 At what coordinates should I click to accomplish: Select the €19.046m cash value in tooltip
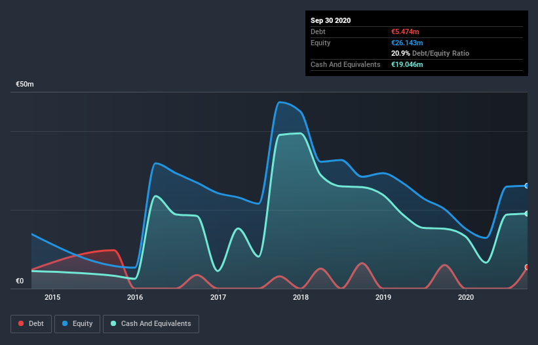click(407, 64)
